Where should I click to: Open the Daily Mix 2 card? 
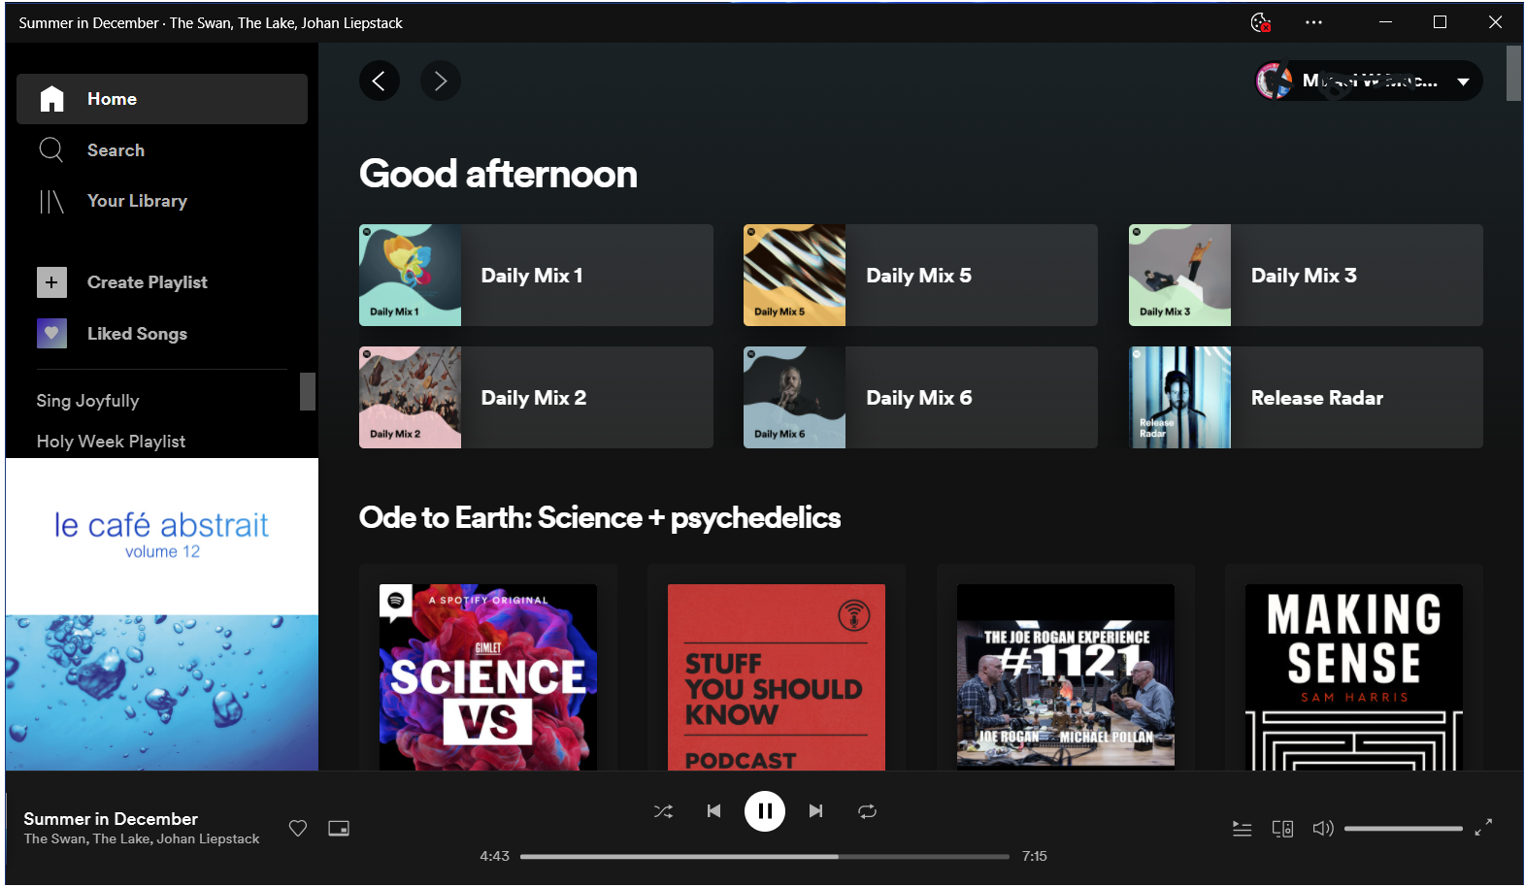(x=536, y=398)
